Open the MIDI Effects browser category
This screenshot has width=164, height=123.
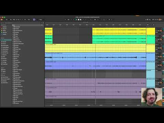pyautogui.click(x=5, y=49)
